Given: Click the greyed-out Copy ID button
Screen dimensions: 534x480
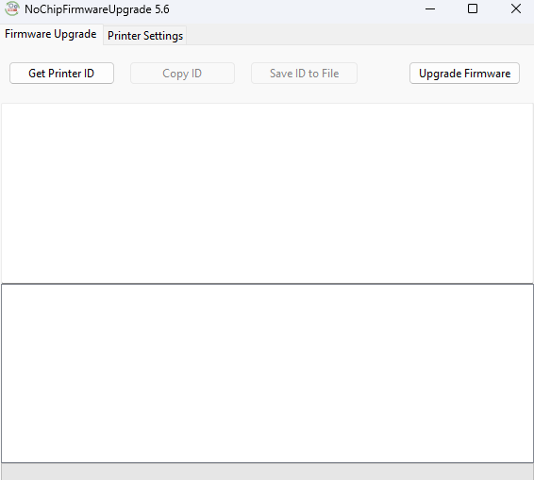Looking at the screenshot, I should tap(182, 74).
